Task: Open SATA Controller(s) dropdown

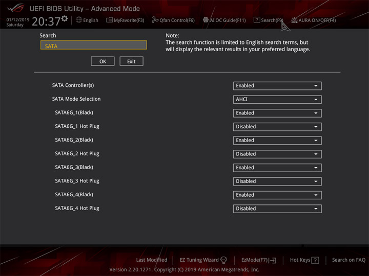Action: 277,86
